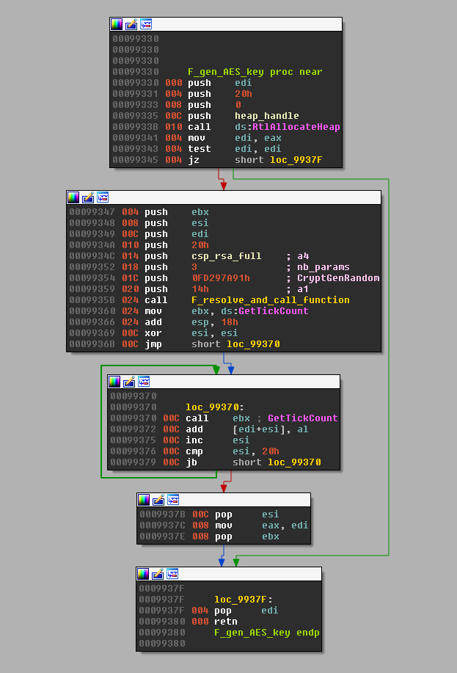
Task: Click the group icon on the loc_9937F return block
Action: pyautogui.click(x=173, y=574)
